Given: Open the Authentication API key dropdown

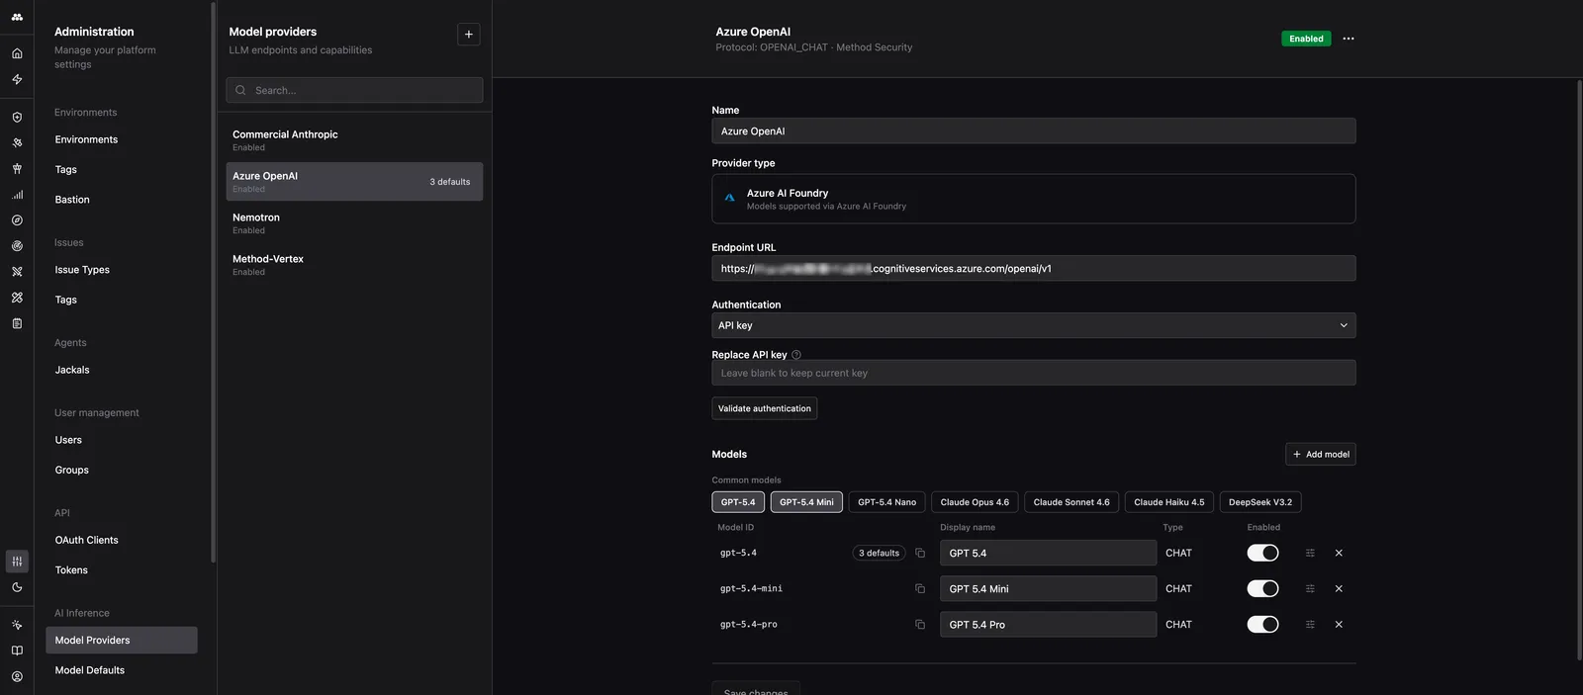Looking at the screenshot, I should [x=1034, y=325].
